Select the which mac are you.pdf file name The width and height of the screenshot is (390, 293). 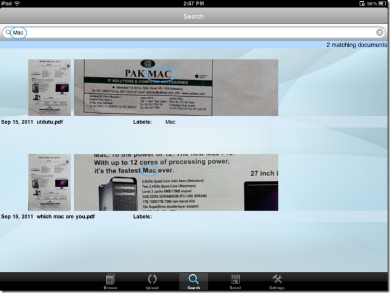coord(65,216)
